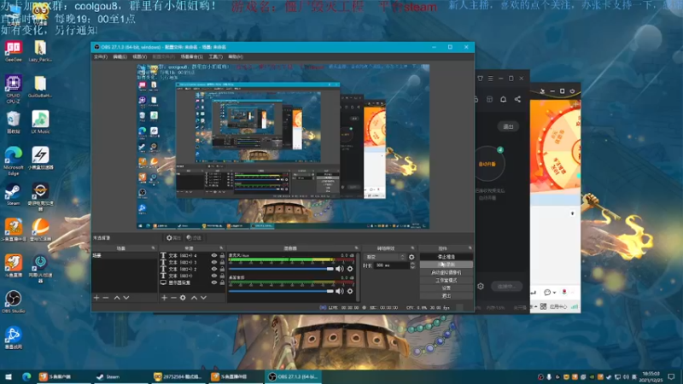Open Windows Start menu
This screenshot has height=384, width=683.
tap(9, 376)
